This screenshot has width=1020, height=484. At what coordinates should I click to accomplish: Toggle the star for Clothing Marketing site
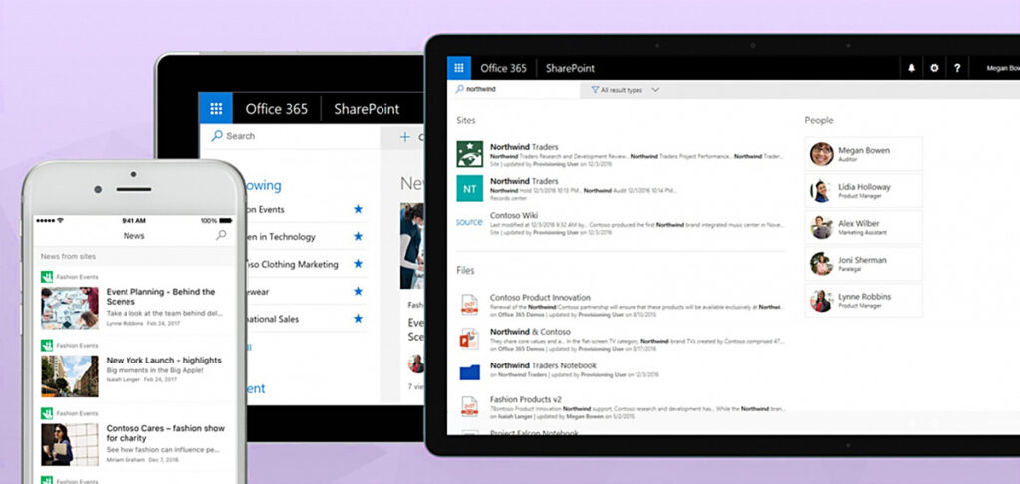click(x=358, y=264)
